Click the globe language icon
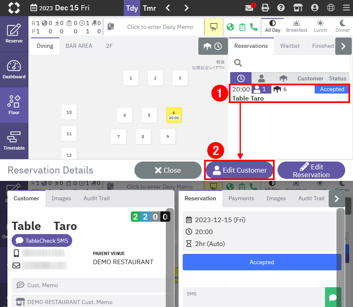Screen dimensions: 353x307 (x=330, y=8)
